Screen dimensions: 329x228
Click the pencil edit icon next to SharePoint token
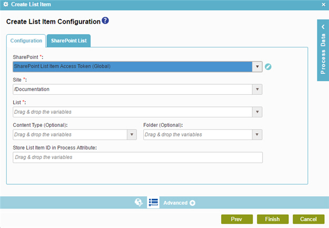click(268, 67)
